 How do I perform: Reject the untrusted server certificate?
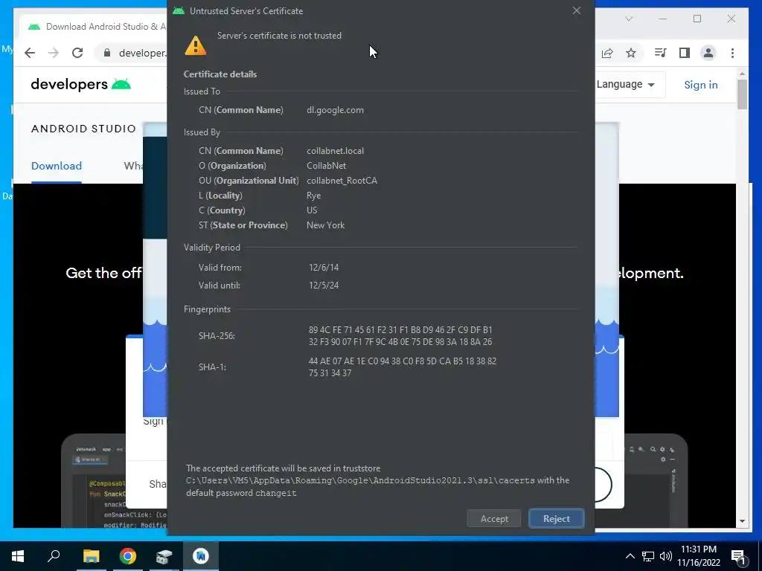coord(556,518)
